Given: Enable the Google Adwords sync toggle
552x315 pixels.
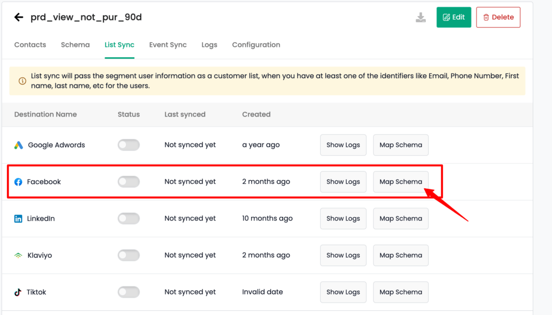Looking at the screenshot, I should (x=128, y=145).
